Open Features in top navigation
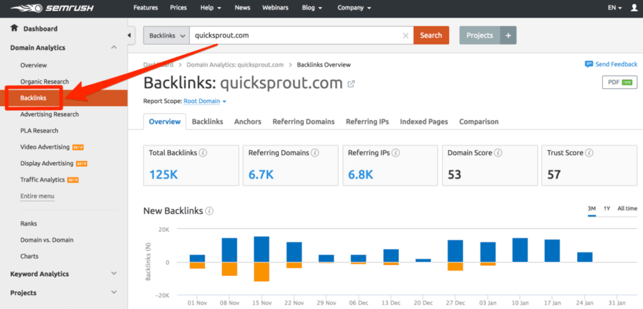The height and width of the screenshot is (309, 643). tap(146, 8)
